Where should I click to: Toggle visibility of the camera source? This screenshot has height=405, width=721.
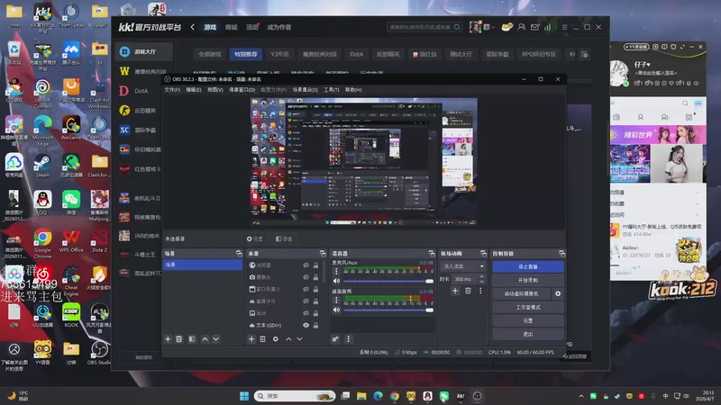(306, 277)
